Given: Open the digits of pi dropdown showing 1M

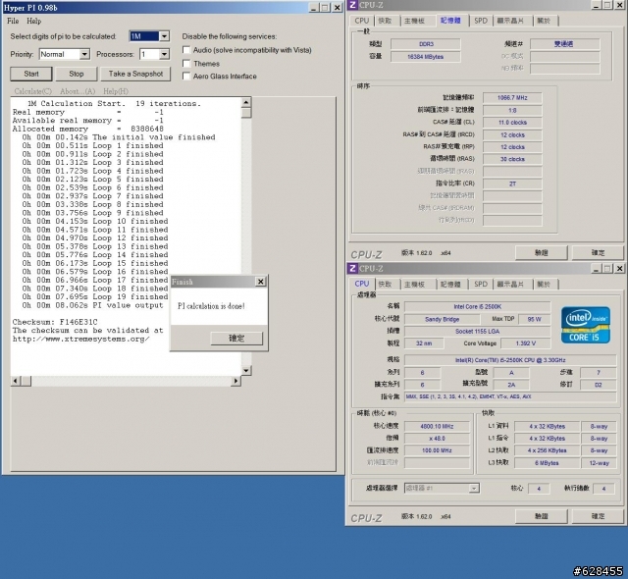Looking at the screenshot, I should (165, 36).
